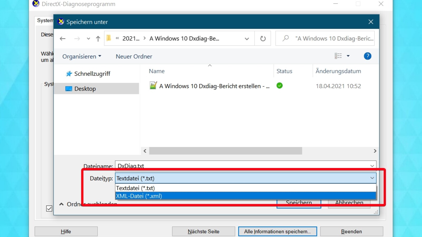
Task: Choose Textdatei (*.txt) from the list
Action: [x=246, y=188]
